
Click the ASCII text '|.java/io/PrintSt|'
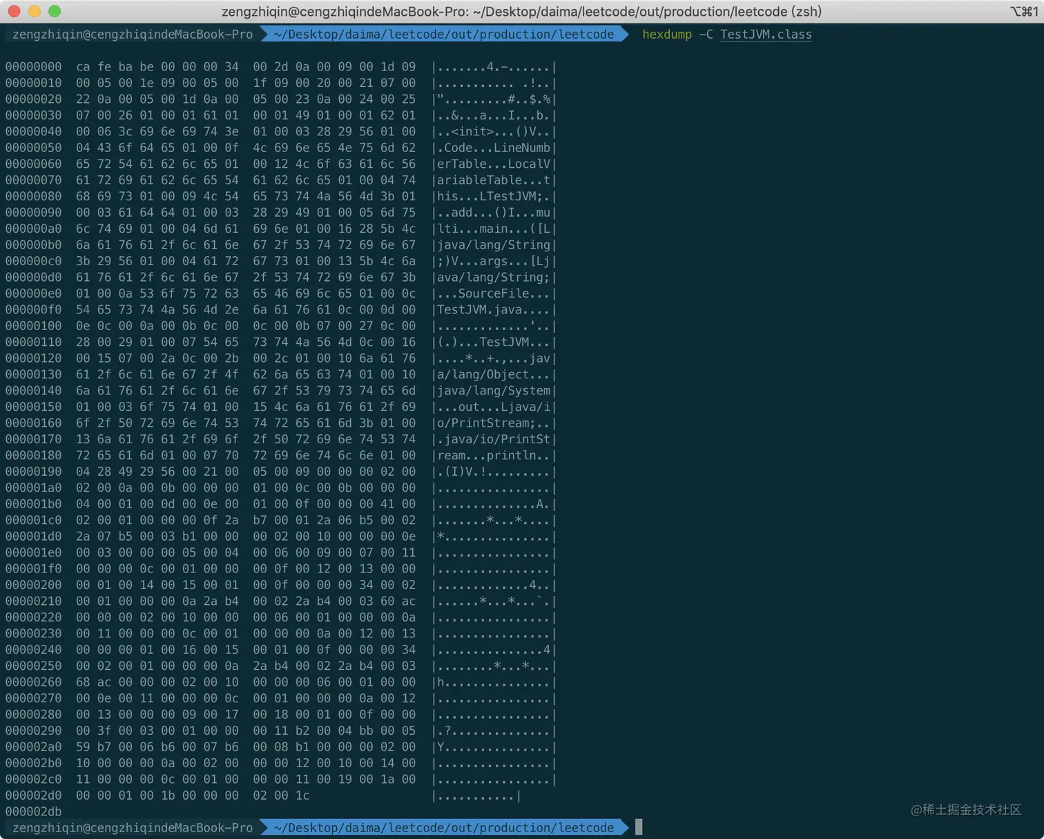coord(494,439)
